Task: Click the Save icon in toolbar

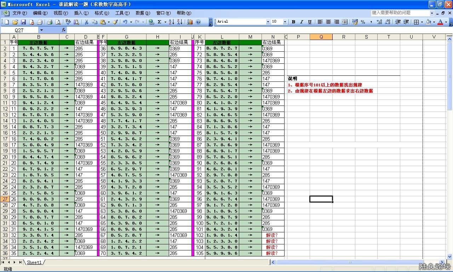Action: 23,22
